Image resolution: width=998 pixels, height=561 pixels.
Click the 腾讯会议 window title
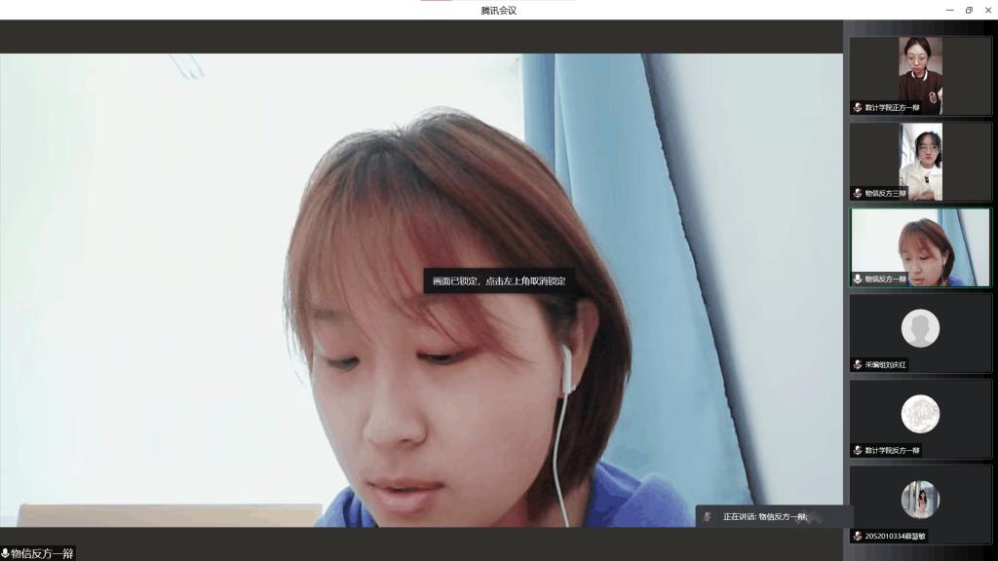498,10
